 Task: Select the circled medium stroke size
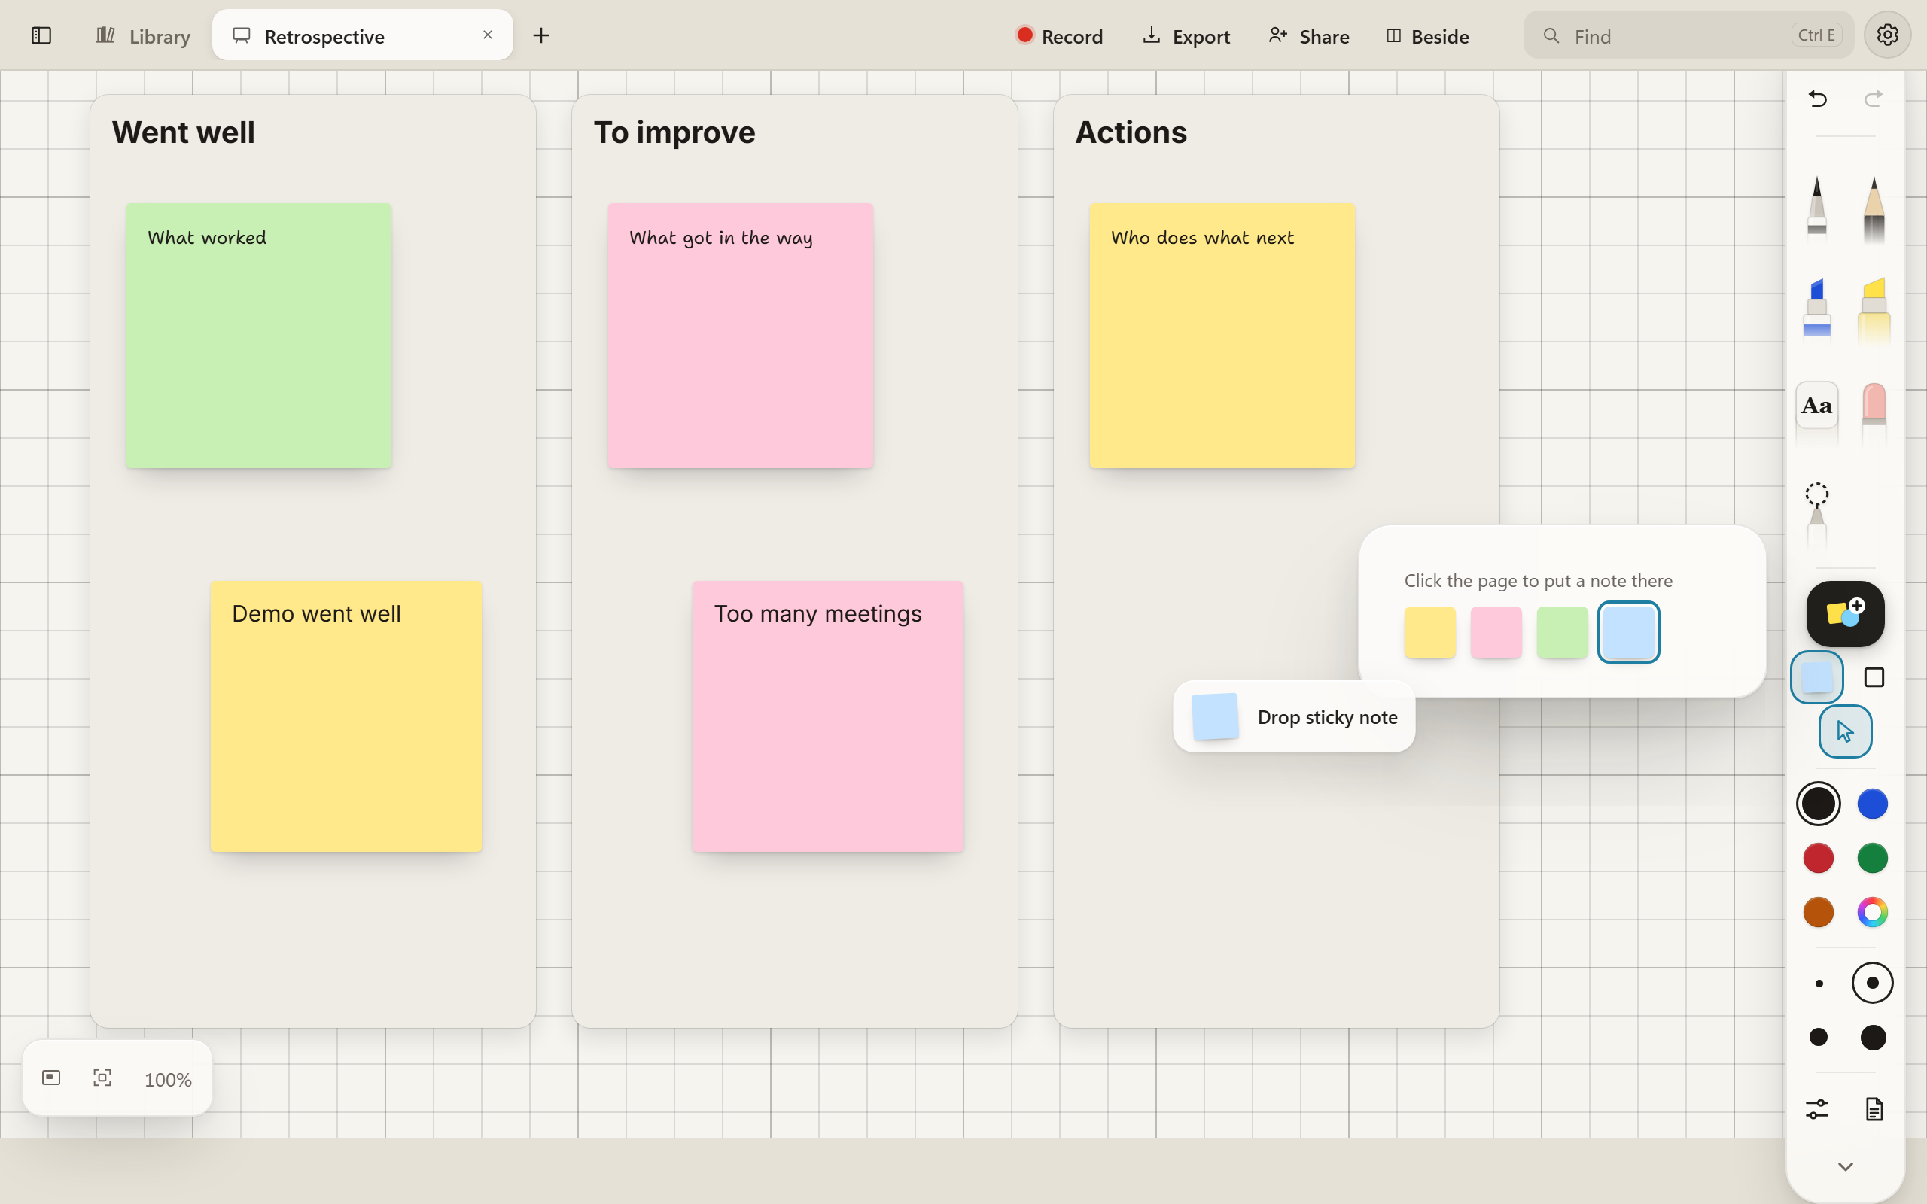1872,984
